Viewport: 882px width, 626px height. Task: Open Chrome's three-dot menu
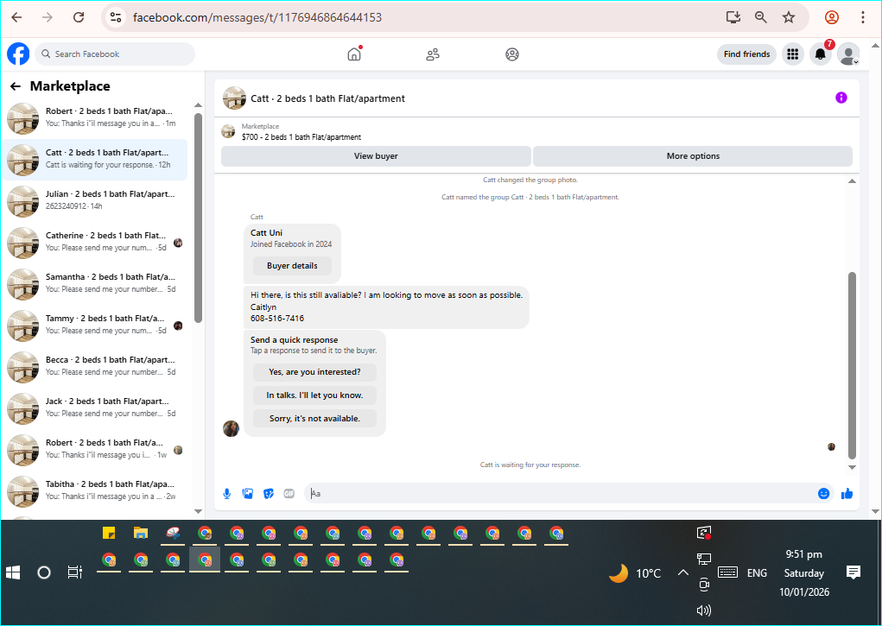tap(862, 17)
